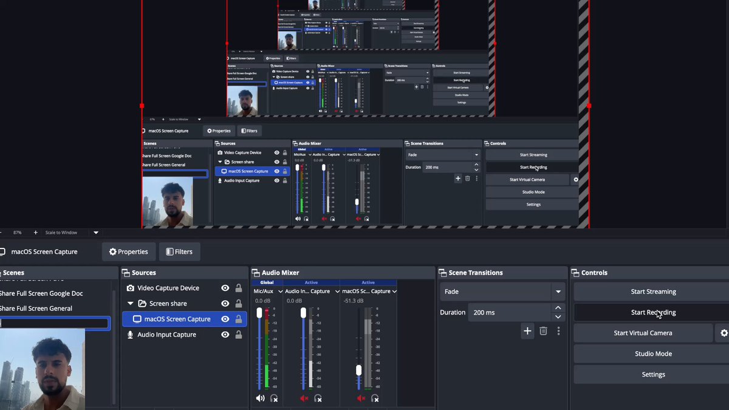Click the scene name edit field
The image size is (729, 410).
pos(54,324)
